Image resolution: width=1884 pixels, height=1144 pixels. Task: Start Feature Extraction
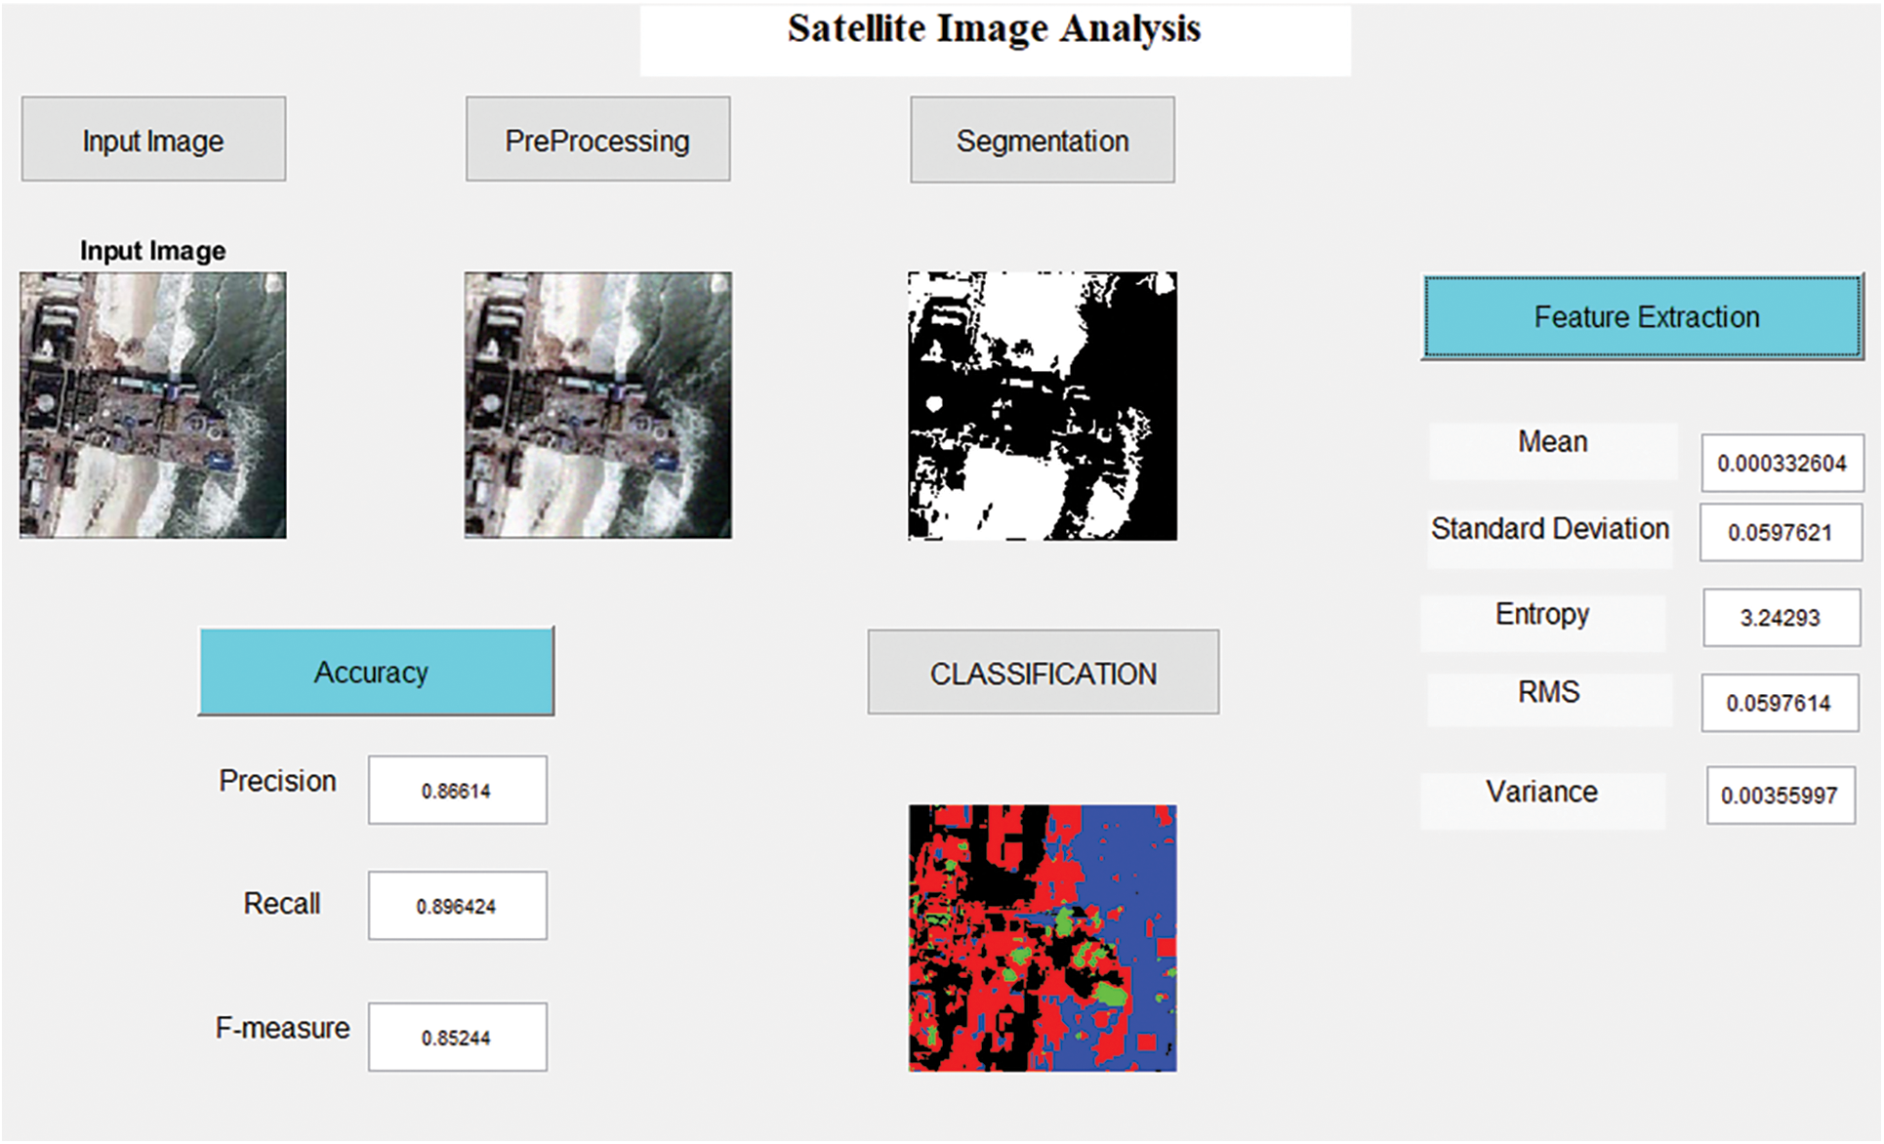pyautogui.click(x=1645, y=316)
